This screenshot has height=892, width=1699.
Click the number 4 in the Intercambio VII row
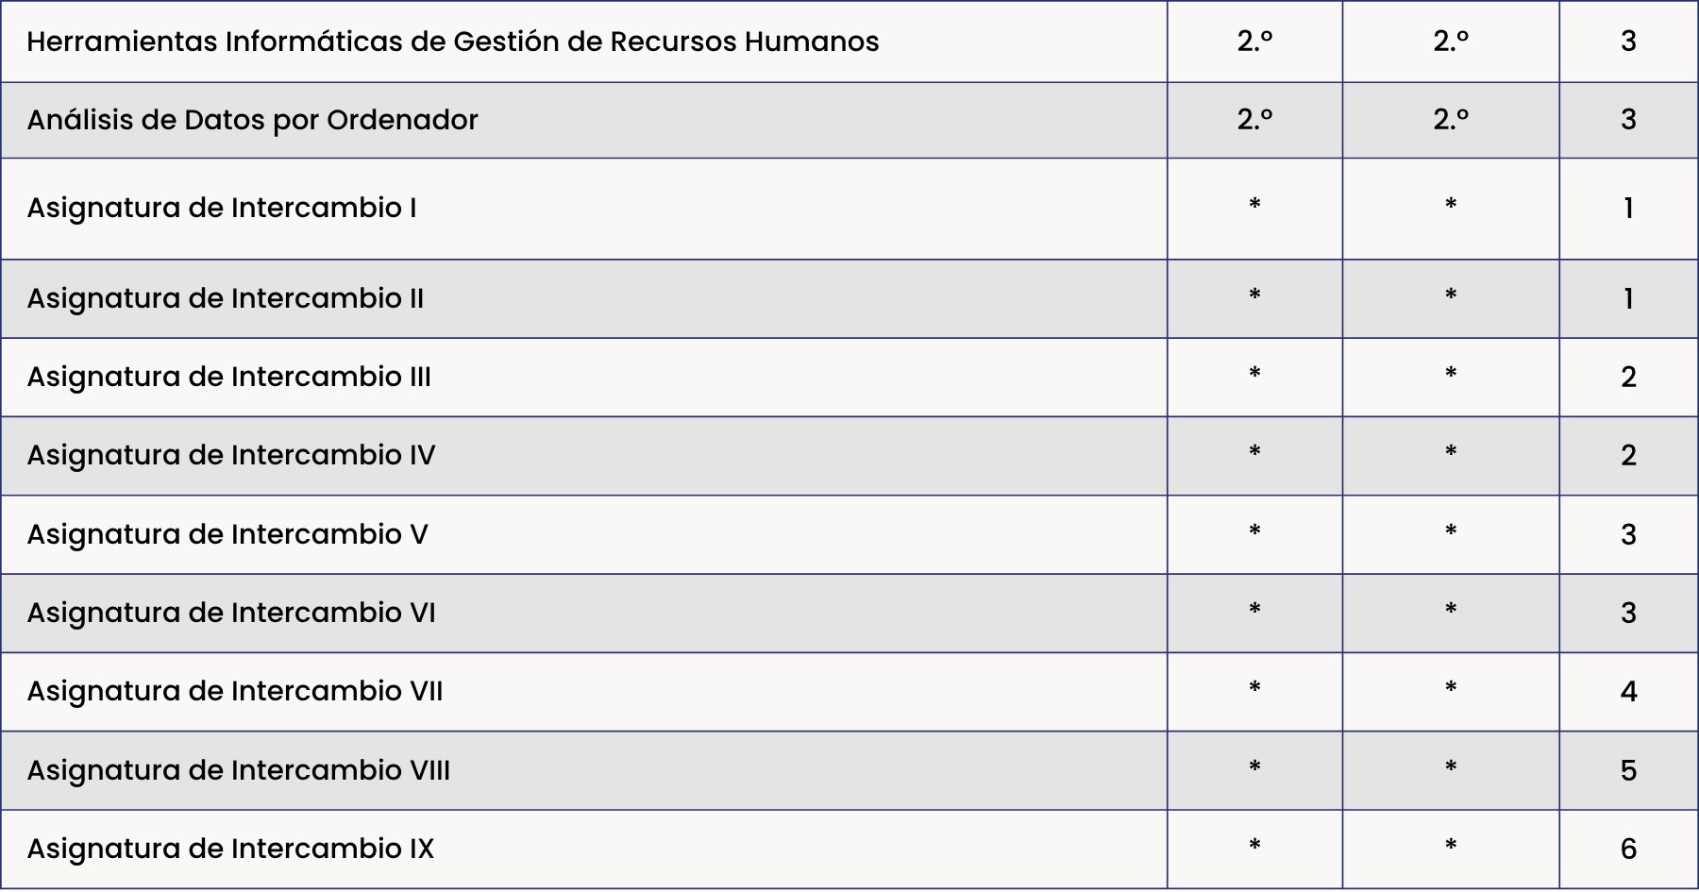pos(1628,691)
